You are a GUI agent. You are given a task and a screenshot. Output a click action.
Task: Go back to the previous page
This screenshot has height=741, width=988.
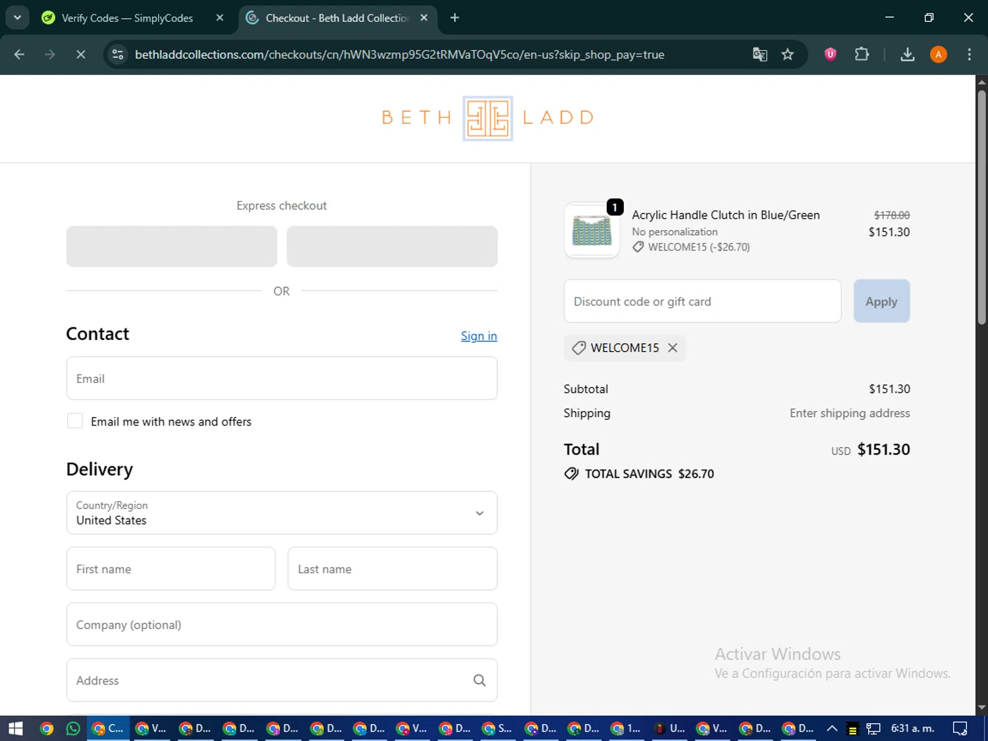pos(19,55)
